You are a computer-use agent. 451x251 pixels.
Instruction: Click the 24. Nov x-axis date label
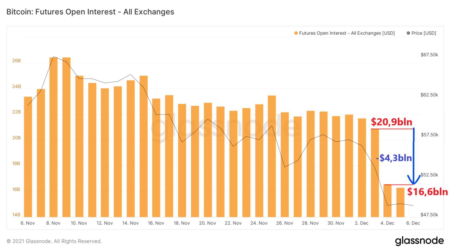click(x=259, y=223)
